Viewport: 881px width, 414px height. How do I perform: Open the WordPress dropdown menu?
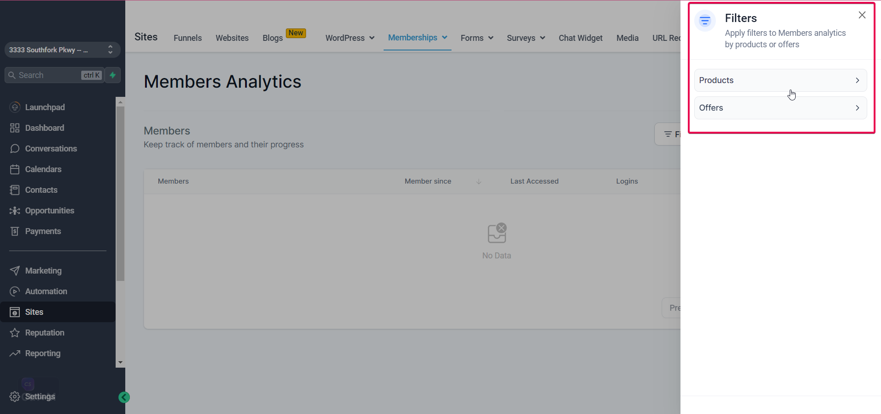(x=350, y=38)
